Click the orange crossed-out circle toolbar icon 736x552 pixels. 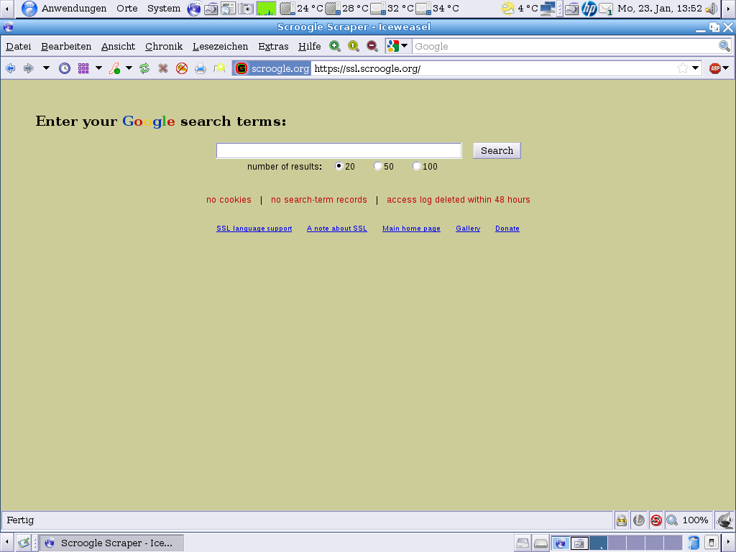[x=182, y=68]
